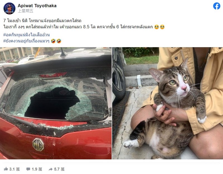View the 5.7 萬 shares count

click(59, 169)
